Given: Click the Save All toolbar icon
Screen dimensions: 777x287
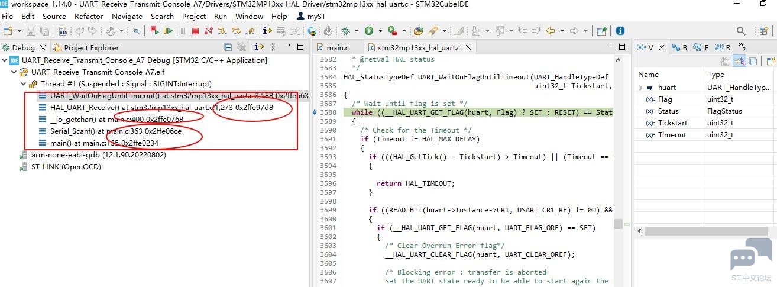Looking at the screenshot, I should pyautogui.click(x=44, y=31).
